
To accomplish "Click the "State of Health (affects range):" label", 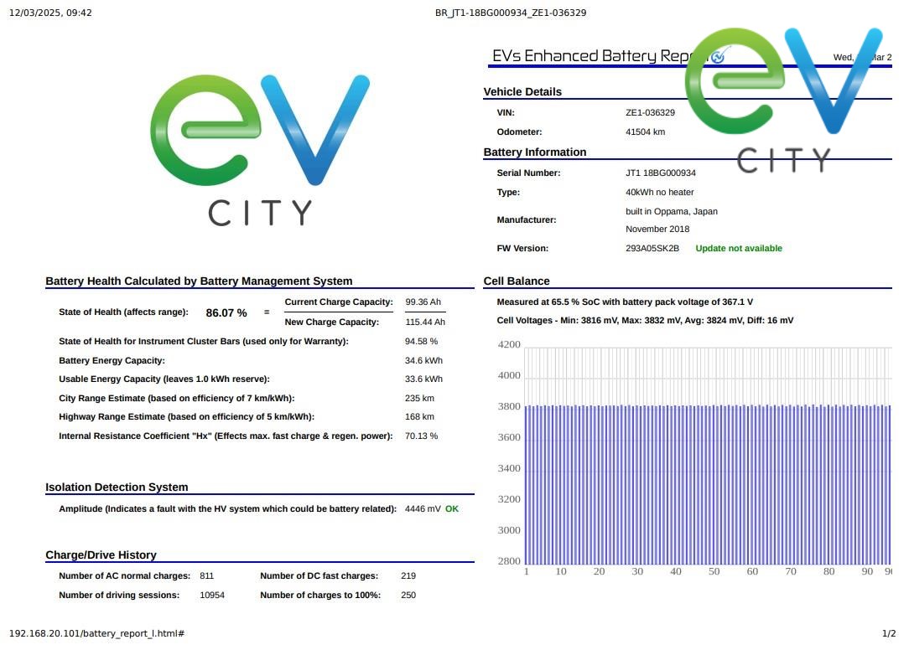I will tap(123, 312).
